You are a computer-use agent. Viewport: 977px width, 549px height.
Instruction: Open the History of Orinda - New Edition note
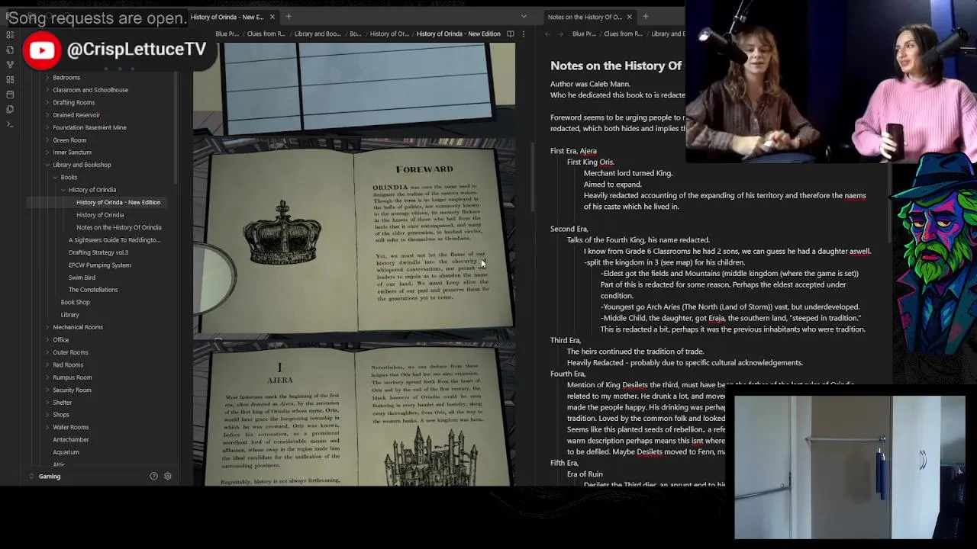click(x=118, y=202)
